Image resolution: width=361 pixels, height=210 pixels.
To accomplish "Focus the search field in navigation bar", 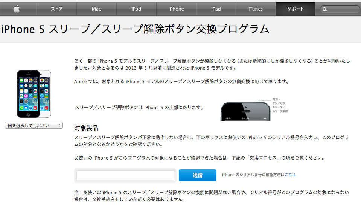I will (x=341, y=9).
